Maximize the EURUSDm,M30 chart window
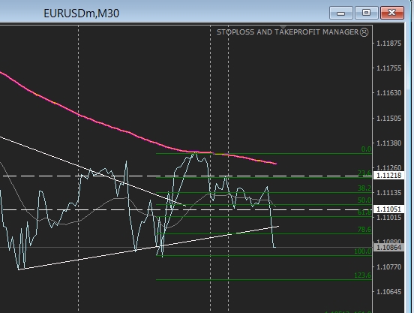Image resolution: width=414 pixels, height=313 pixels. (x=366, y=13)
